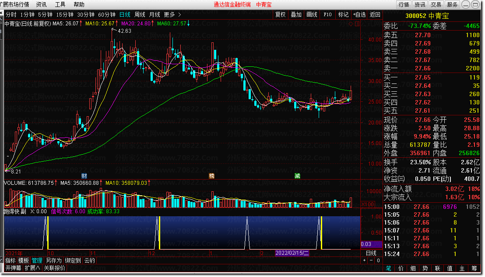
Task: Select the 管理 tab
Action: pos(37,260)
